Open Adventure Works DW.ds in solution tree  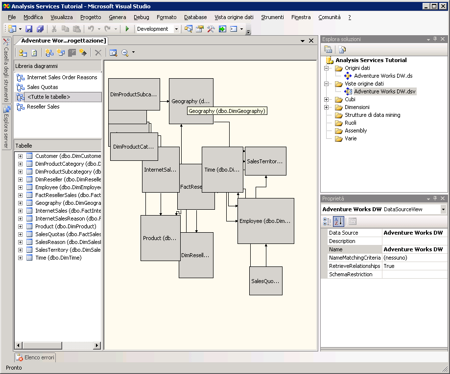point(383,76)
